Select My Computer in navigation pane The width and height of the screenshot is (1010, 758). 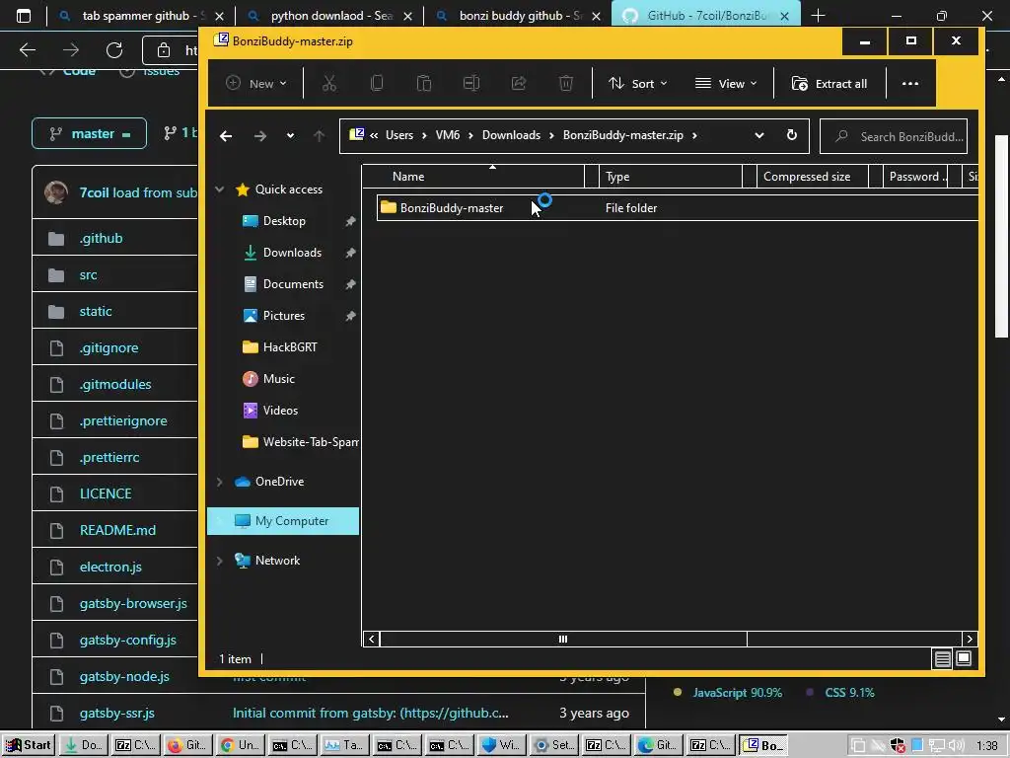click(283, 521)
